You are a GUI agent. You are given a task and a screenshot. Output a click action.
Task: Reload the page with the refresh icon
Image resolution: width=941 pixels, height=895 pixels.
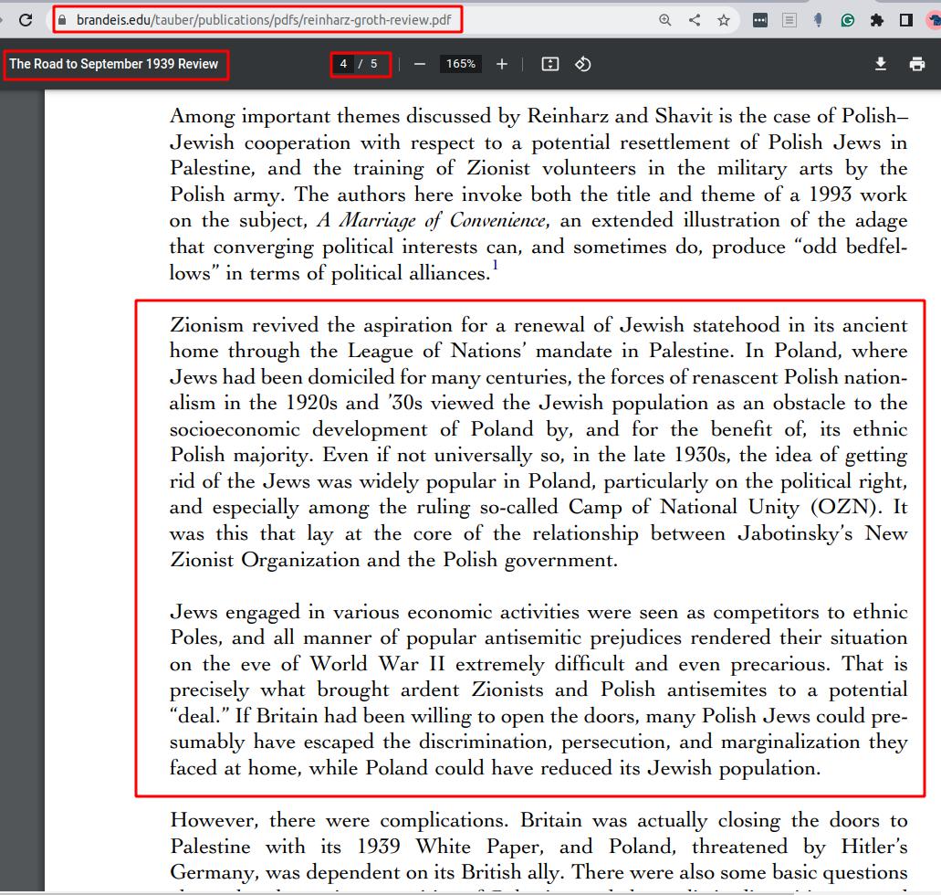coord(26,19)
